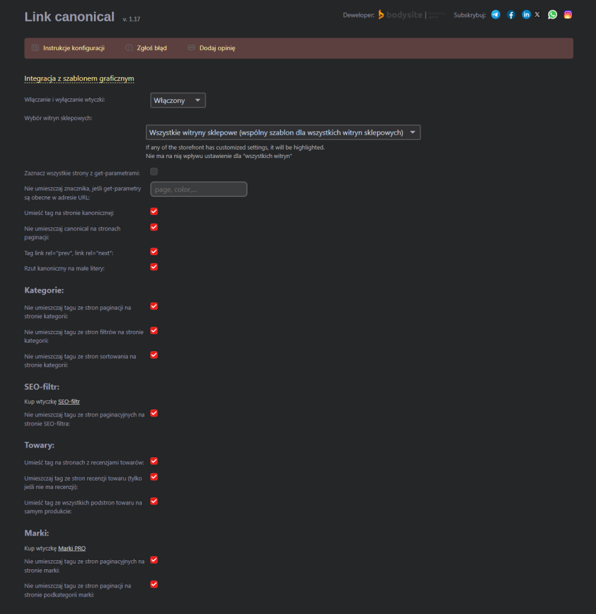Expand the 'Wszystkie witryny sklepowe' storefront dropdown

[283, 133]
